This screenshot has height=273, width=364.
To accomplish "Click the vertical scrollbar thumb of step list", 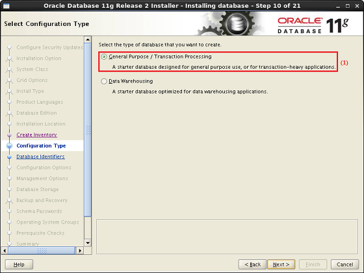I will [x=88, y=130].
